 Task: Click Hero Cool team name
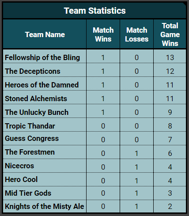(x=21, y=179)
